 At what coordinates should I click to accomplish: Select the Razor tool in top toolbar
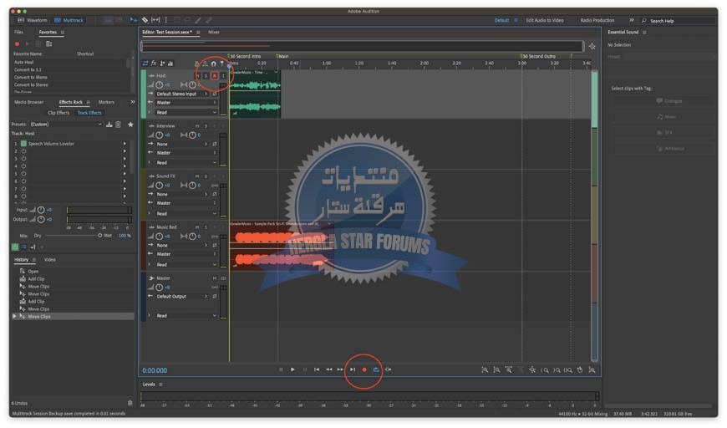tap(145, 20)
